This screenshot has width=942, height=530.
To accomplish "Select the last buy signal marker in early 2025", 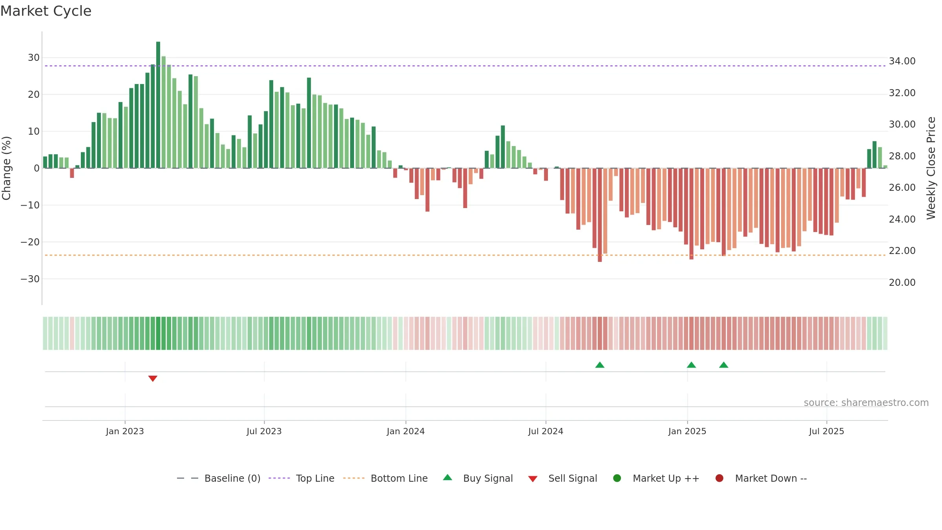I will pyautogui.click(x=724, y=365).
